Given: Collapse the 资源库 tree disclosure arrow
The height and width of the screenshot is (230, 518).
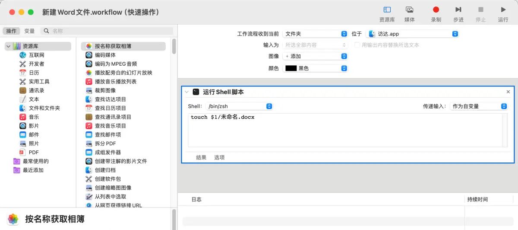Looking at the screenshot, I should (x=8, y=46).
